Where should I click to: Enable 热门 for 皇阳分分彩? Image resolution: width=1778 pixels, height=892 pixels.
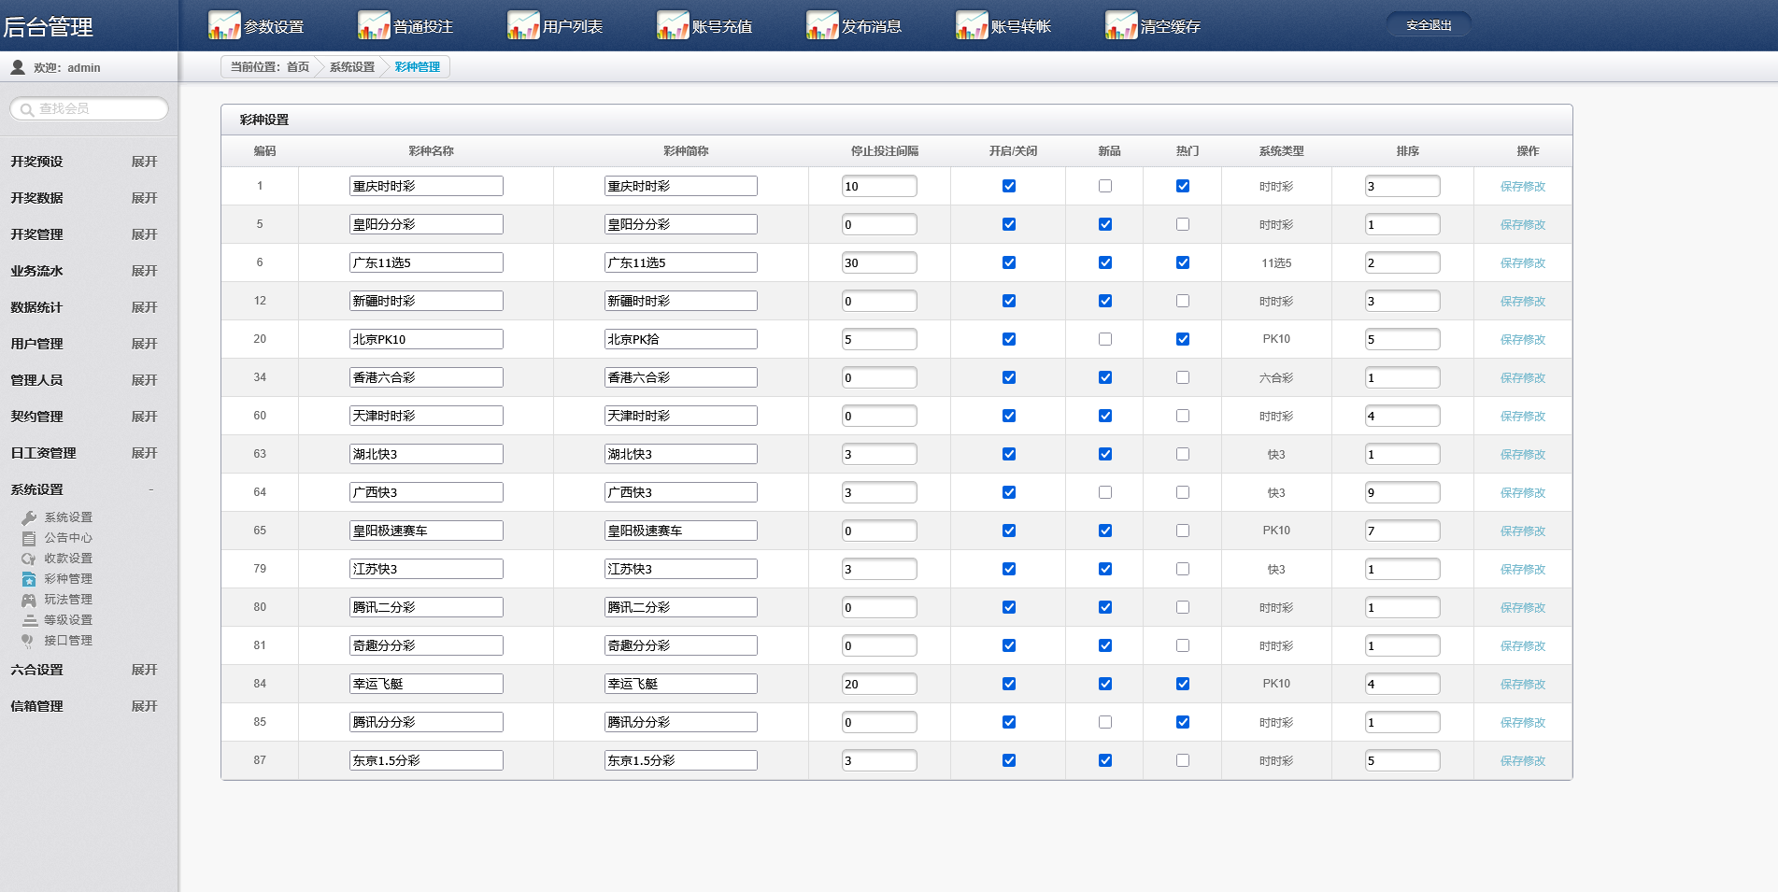pos(1183,224)
